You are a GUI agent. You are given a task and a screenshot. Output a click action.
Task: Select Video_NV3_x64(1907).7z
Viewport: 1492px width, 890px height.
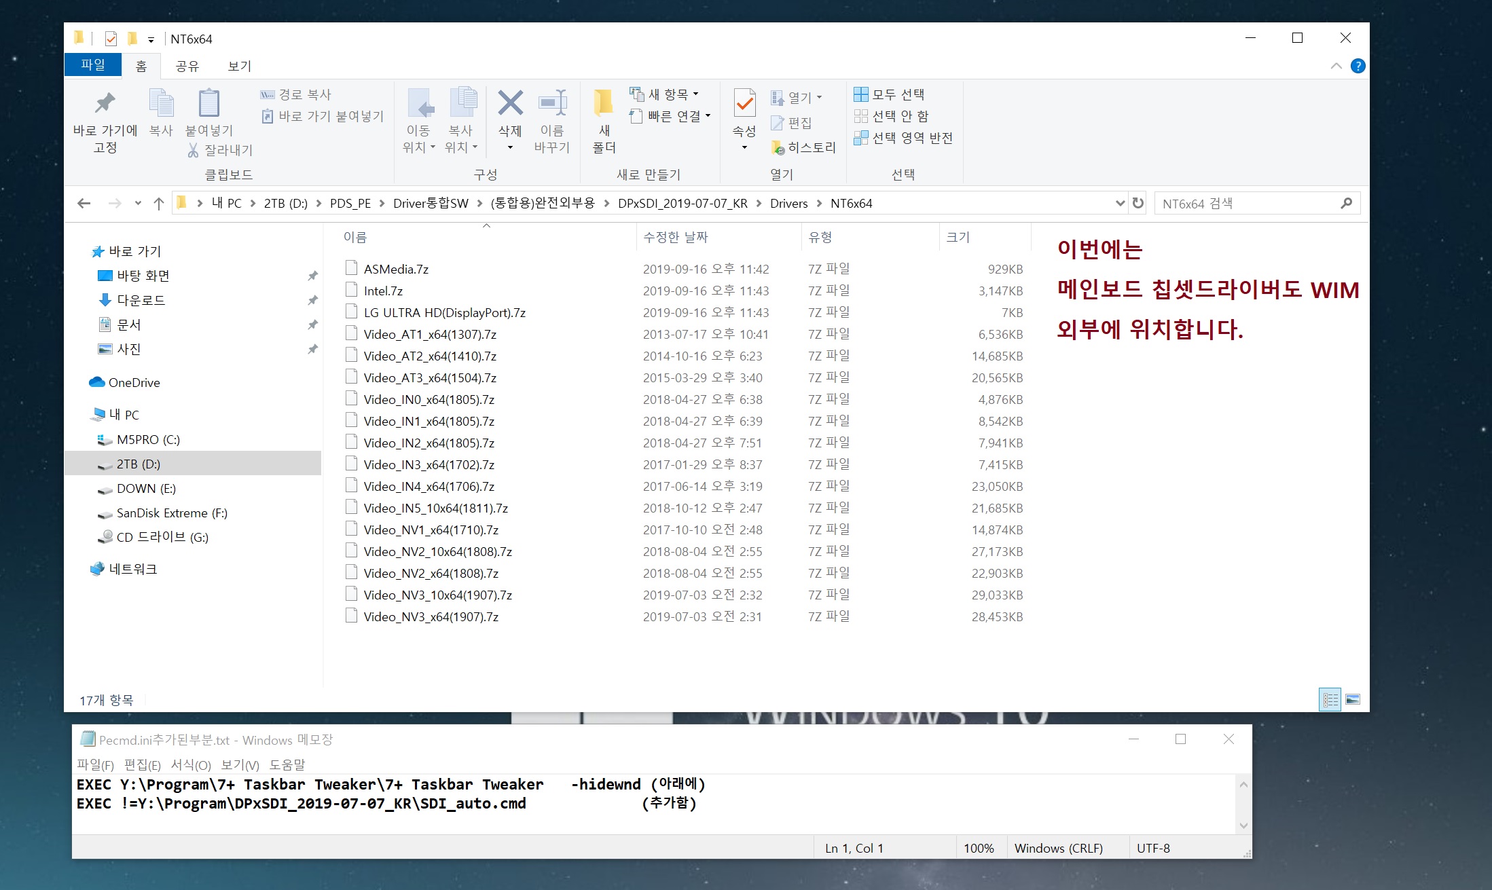pyautogui.click(x=431, y=616)
